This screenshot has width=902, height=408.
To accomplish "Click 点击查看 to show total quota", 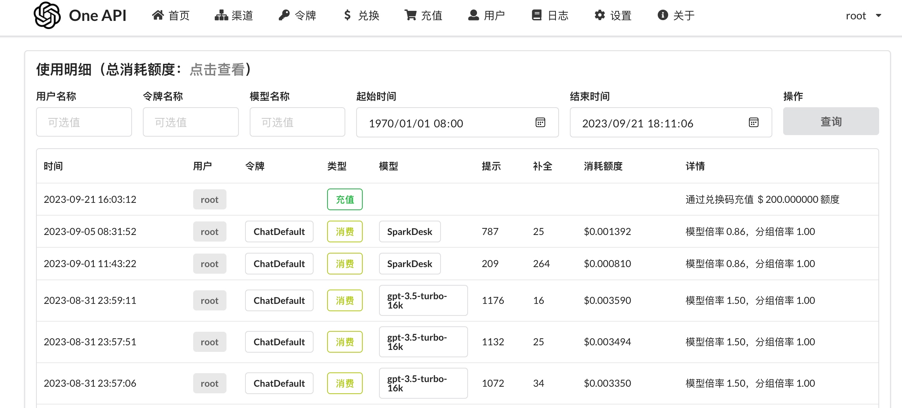I will pyautogui.click(x=217, y=70).
